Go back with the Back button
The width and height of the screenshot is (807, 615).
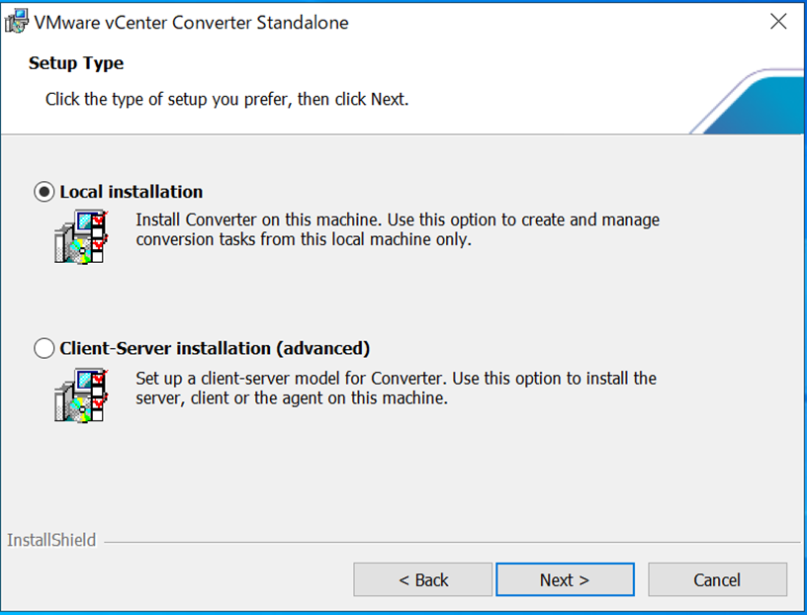click(x=423, y=579)
